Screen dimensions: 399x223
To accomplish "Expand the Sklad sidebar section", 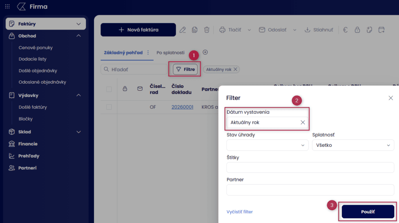I will (x=78, y=132).
